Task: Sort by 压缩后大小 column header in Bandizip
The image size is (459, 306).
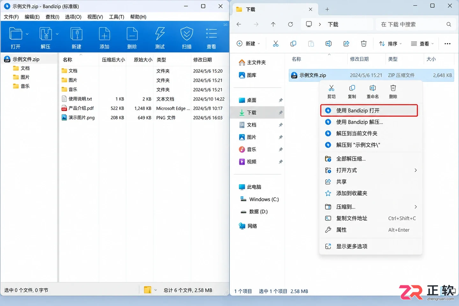Action: coord(113,60)
